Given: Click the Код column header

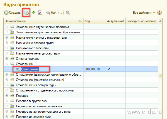Looking at the screenshot, I should (x=95, y=21).
